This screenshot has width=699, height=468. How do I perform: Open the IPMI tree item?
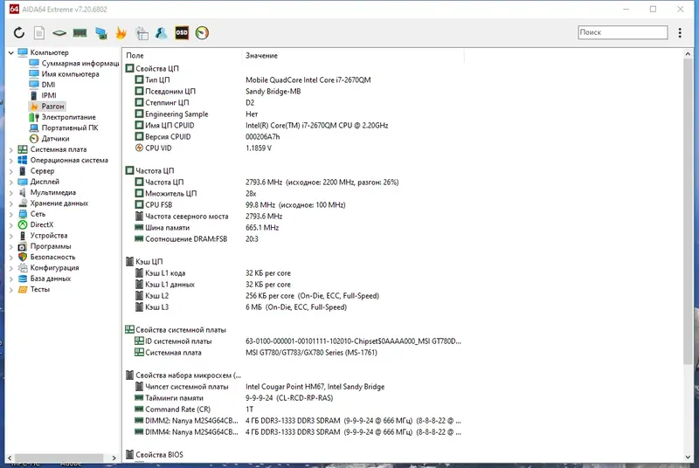point(43,95)
